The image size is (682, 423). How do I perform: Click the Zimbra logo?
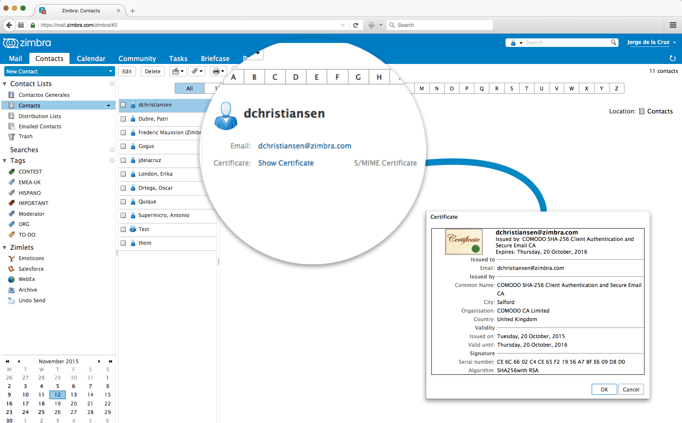click(x=27, y=43)
